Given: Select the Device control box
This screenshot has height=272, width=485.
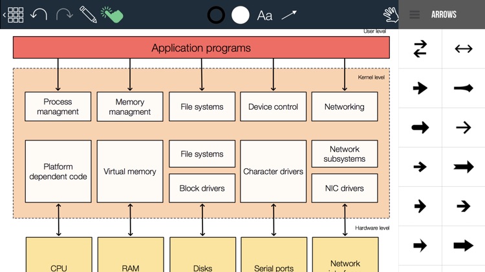Looking at the screenshot, I should 273,106.
